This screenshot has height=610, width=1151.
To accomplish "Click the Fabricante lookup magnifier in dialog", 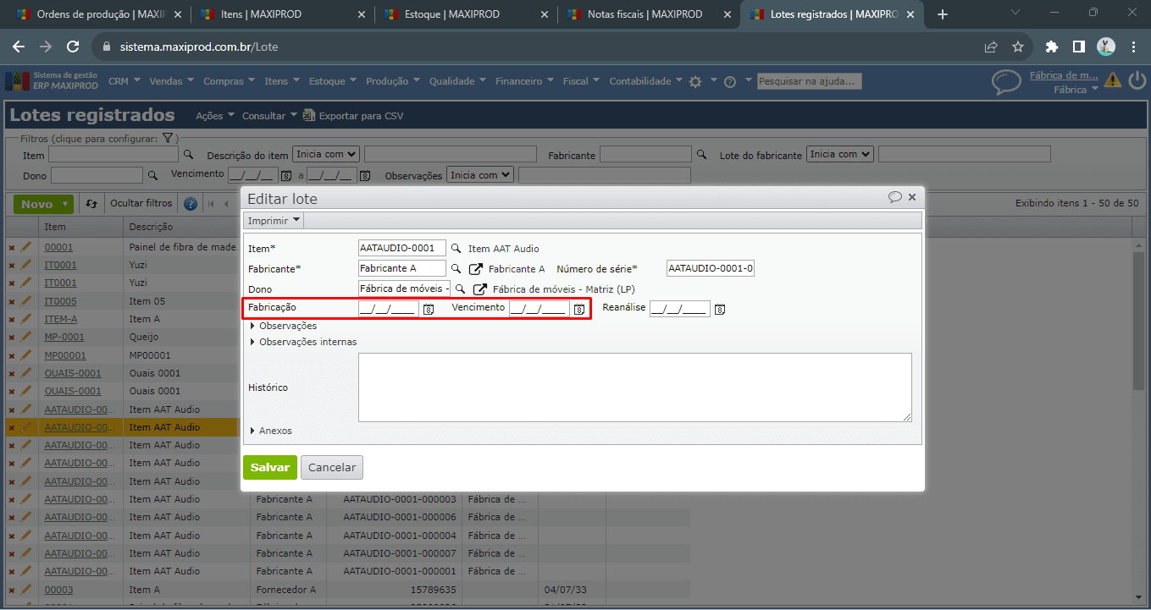I will [456, 268].
